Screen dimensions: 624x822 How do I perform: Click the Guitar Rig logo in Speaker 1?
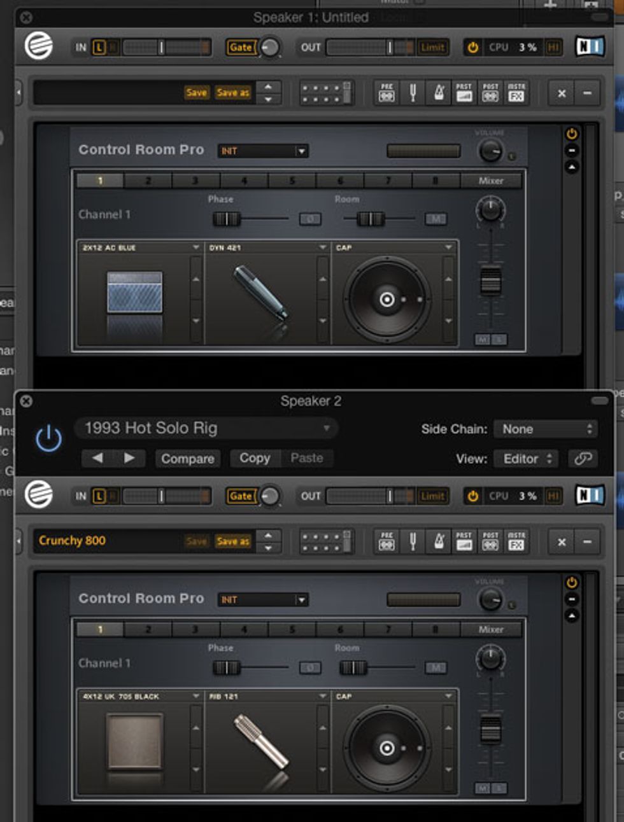coord(38,46)
